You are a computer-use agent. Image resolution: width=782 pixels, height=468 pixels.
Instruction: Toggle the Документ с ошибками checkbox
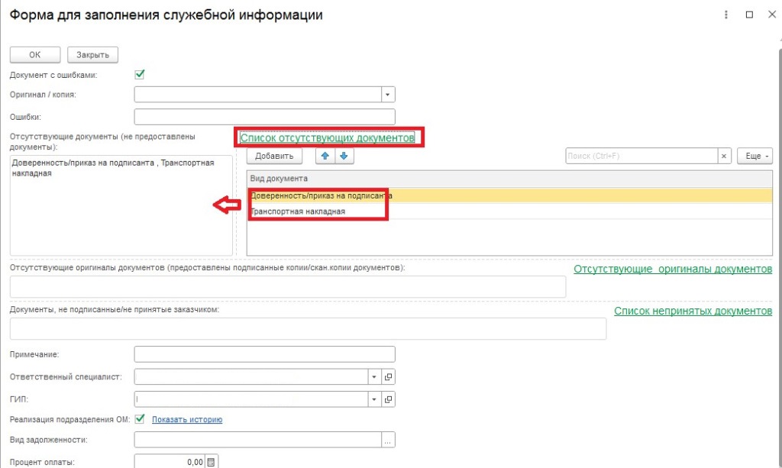pos(140,75)
